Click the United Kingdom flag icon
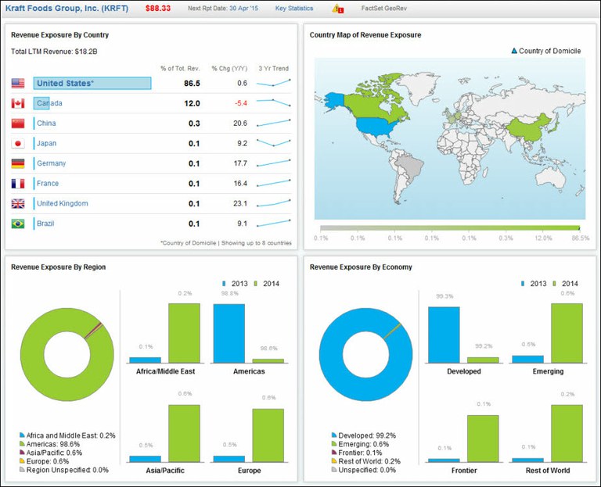The image size is (601, 487). [x=18, y=204]
